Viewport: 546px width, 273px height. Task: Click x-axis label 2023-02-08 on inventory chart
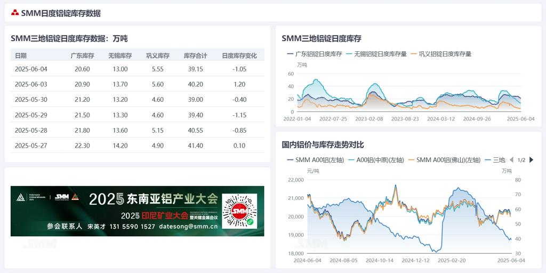pyautogui.click(x=369, y=119)
